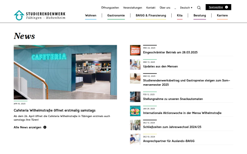This screenshot has height=154, width=247.
Task: Open Schließzeiten zum Jahreswechsel 2024/25 article
Action: (172, 127)
